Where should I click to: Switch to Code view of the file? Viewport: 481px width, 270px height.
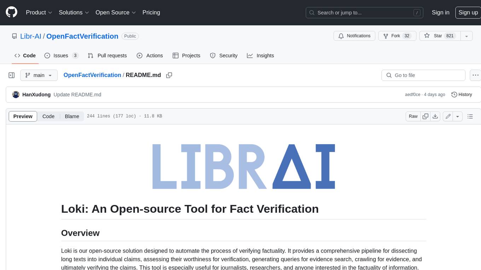[48, 116]
